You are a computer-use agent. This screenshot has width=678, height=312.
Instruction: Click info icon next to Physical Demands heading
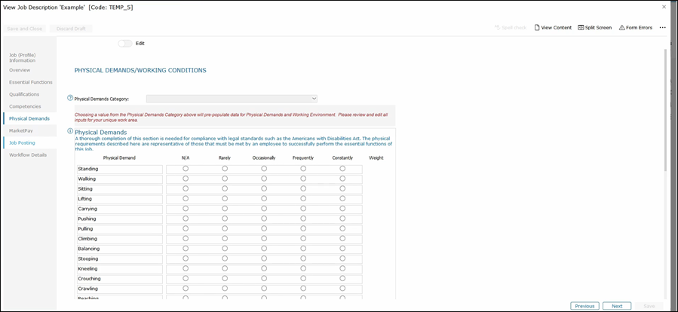tap(70, 131)
